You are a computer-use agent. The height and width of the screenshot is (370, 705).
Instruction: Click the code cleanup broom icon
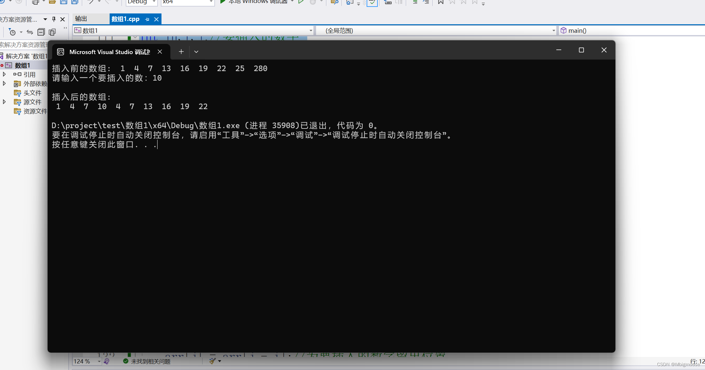click(x=212, y=361)
